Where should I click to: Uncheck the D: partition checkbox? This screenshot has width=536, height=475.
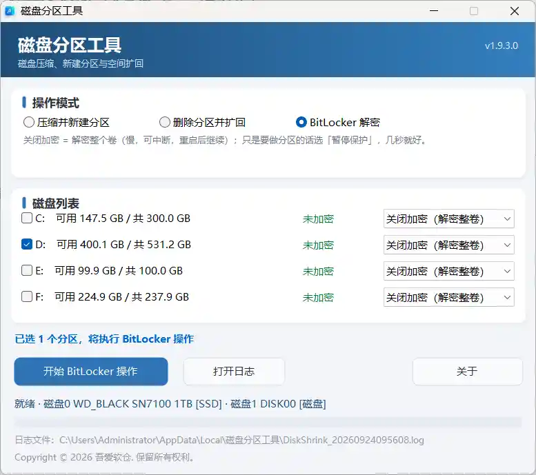27,244
